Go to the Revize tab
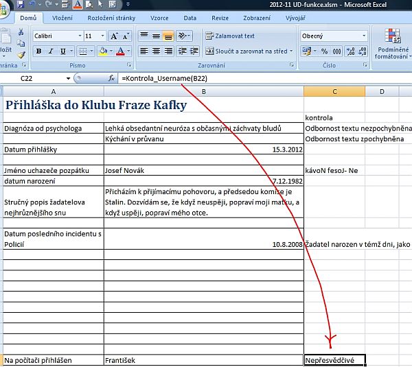The height and width of the screenshot is (367, 412). pyautogui.click(x=220, y=18)
